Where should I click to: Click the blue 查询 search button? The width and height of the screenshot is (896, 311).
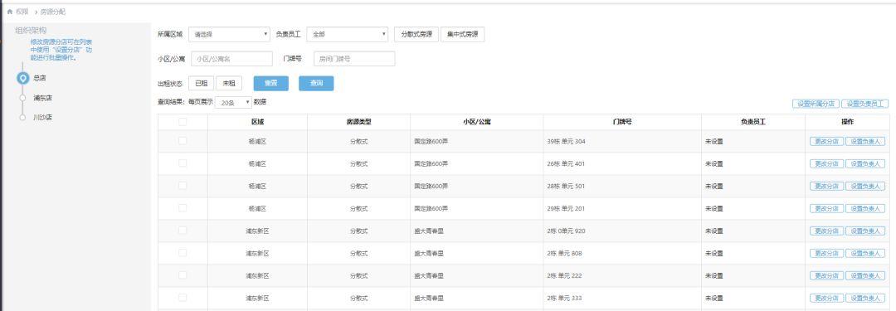click(316, 84)
